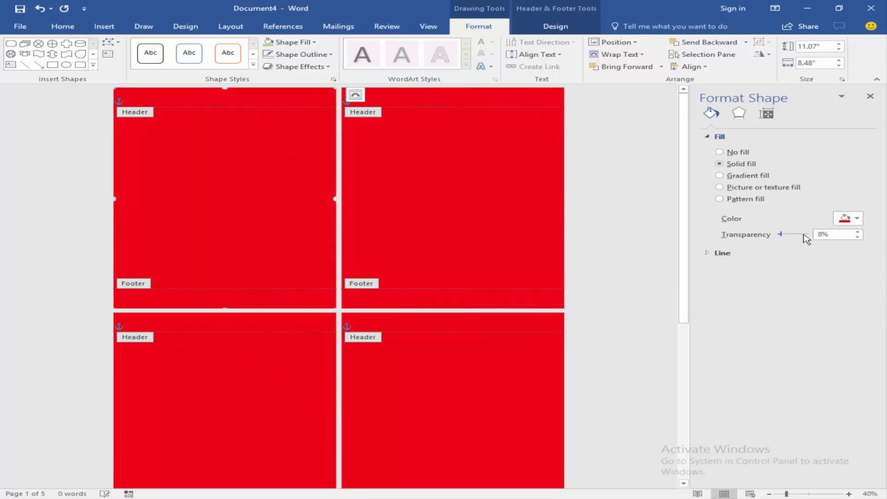Open the Rotate objects dropdown
Screen dimensions: 887x499
click(762, 54)
